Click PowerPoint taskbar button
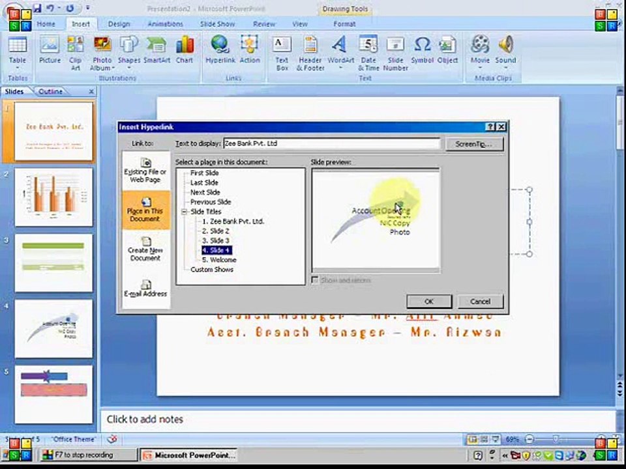Image resolution: width=626 pixels, height=469 pixels. point(189,455)
